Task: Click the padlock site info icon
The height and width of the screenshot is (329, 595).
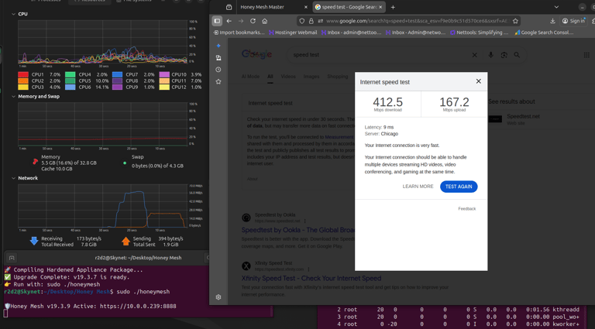Action: click(311, 21)
